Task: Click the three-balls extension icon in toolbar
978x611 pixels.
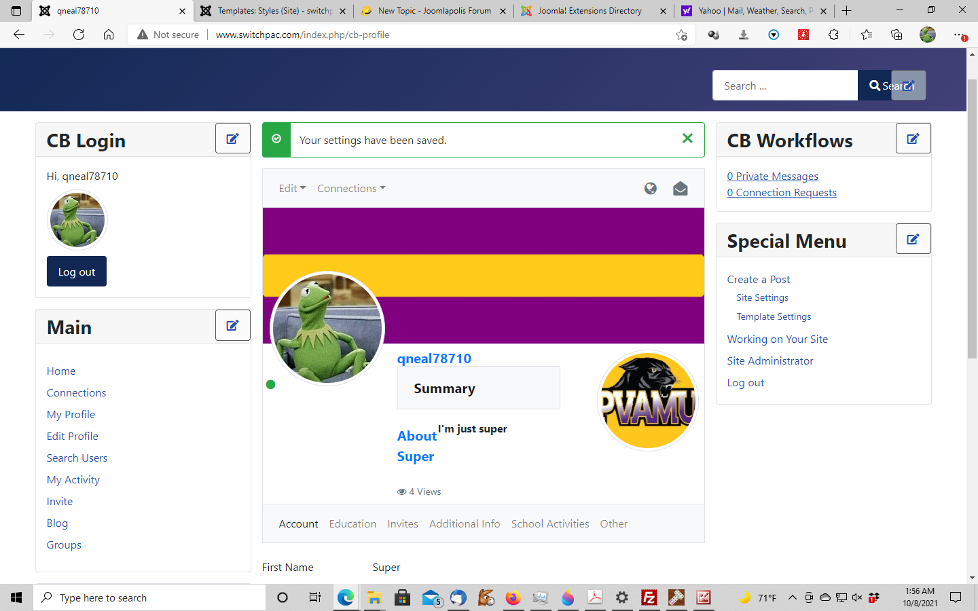Action: (x=714, y=35)
